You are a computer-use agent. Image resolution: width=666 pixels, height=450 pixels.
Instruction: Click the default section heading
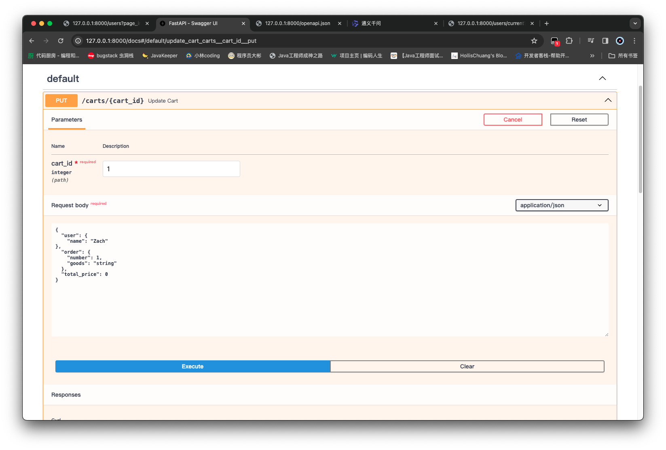coord(63,79)
